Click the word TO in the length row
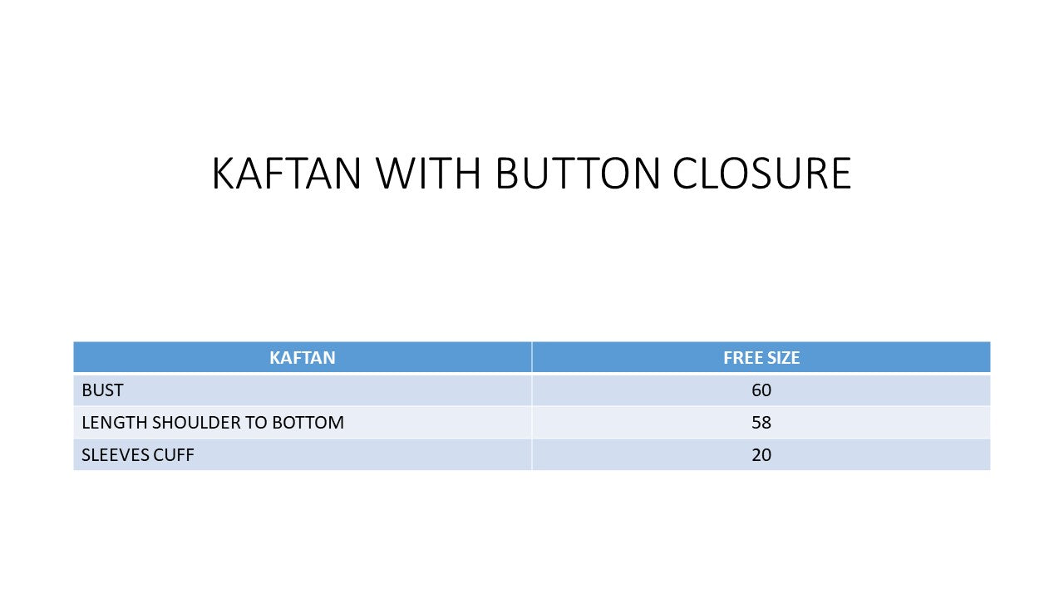This screenshot has width=1064, height=598. coord(254,423)
